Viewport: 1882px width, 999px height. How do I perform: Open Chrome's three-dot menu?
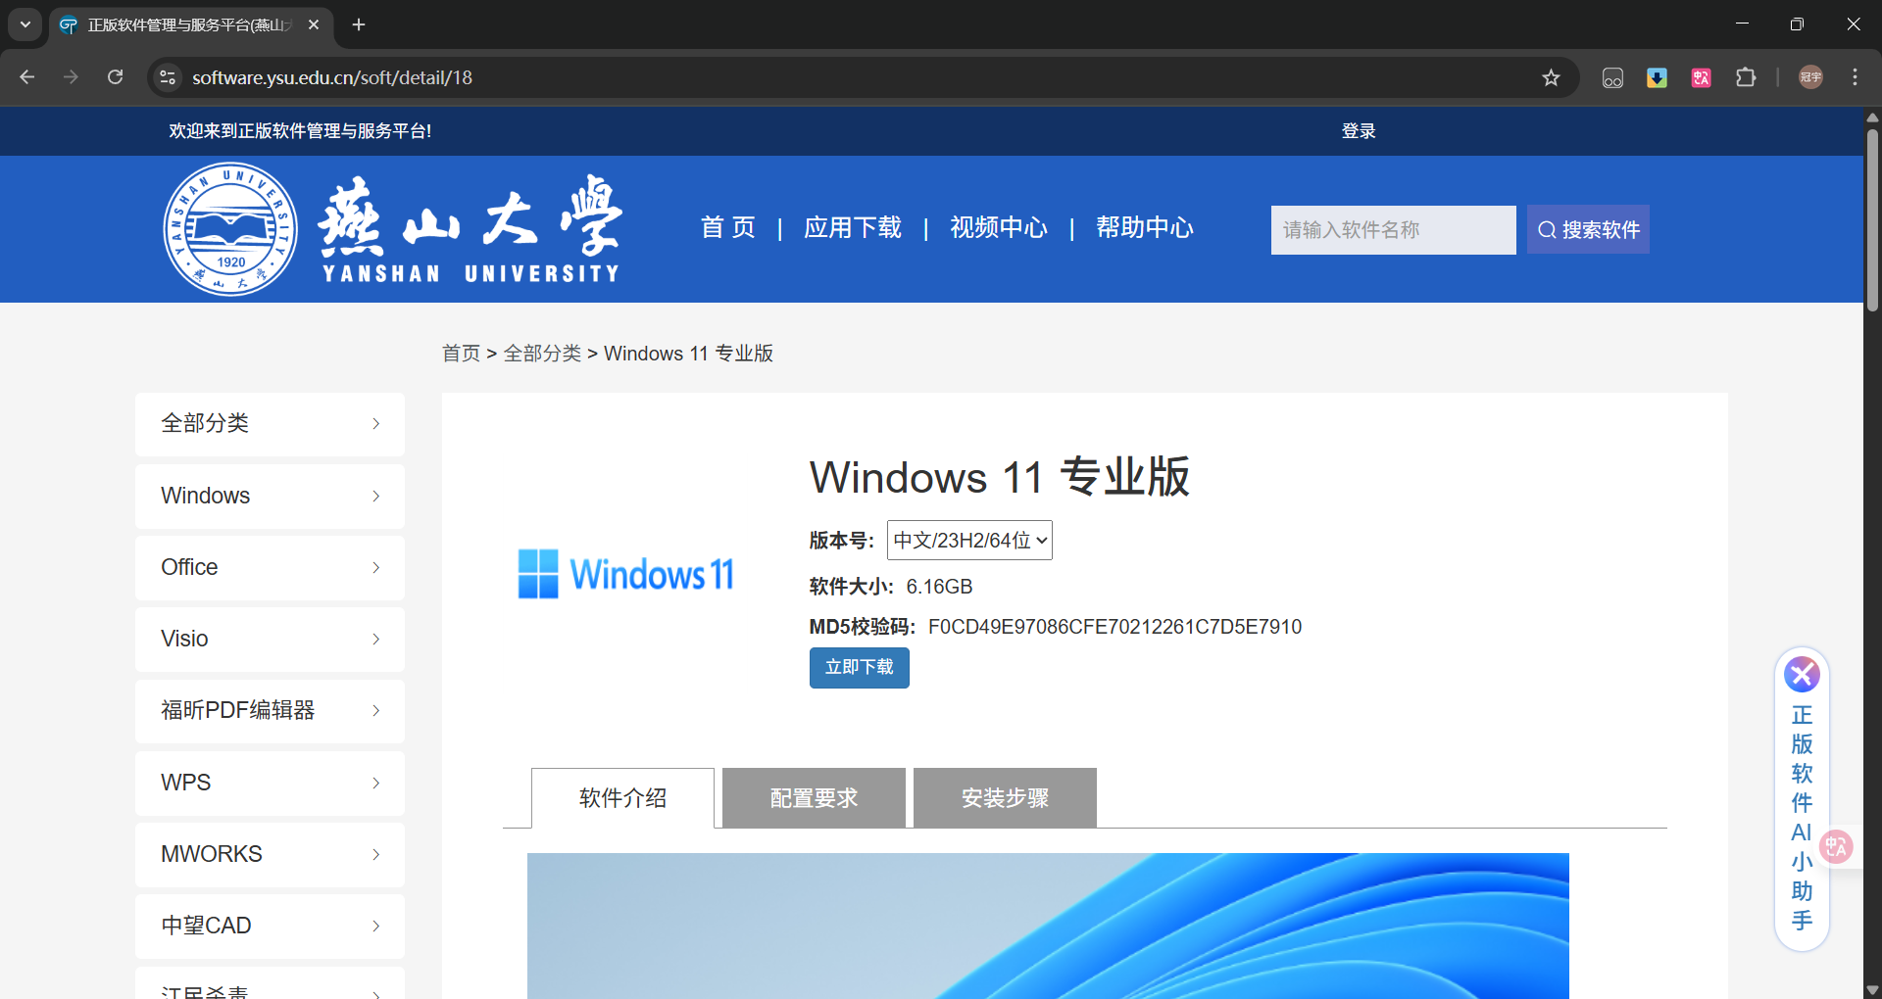click(x=1855, y=77)
